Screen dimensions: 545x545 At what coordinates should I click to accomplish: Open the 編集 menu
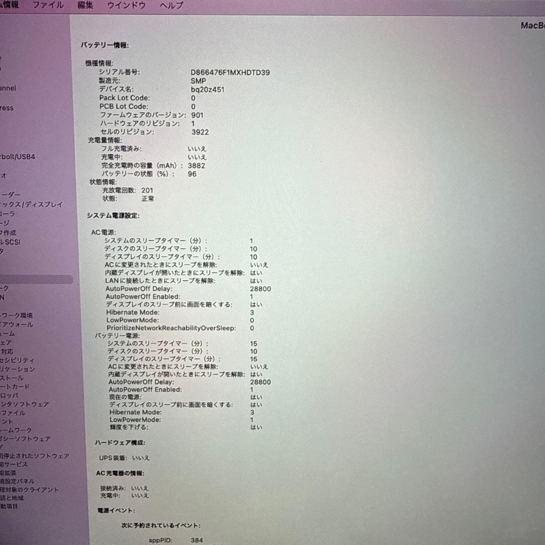click(x=85, y=5)
